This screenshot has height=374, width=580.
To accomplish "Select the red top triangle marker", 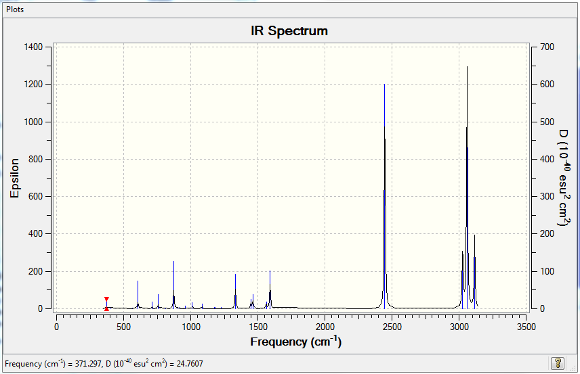I will tap(106, 299).
